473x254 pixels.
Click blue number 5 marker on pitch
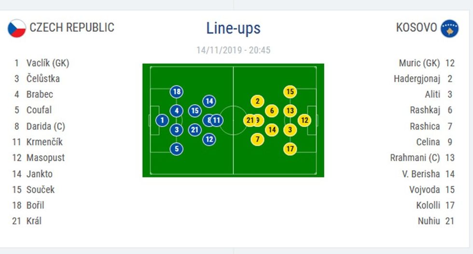(x=177, y=149)
